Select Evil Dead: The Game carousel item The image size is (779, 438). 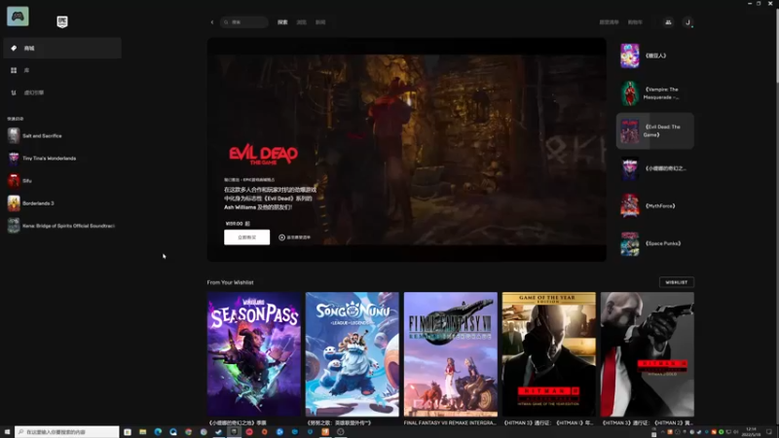[654, 130]
